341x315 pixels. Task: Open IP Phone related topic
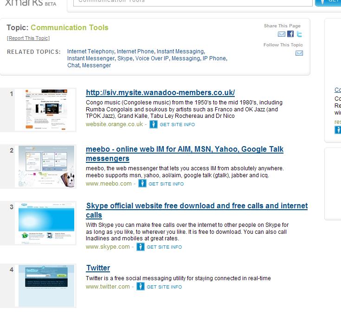[214, 58]
